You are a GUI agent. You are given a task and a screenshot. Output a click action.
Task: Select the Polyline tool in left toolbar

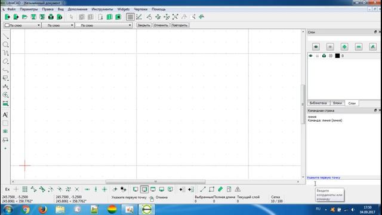point(5,70)
